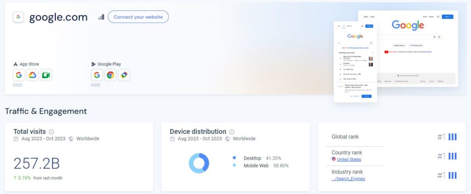Click the Google Play label text
Screen dimensions: 471x194
pos(109,64)
